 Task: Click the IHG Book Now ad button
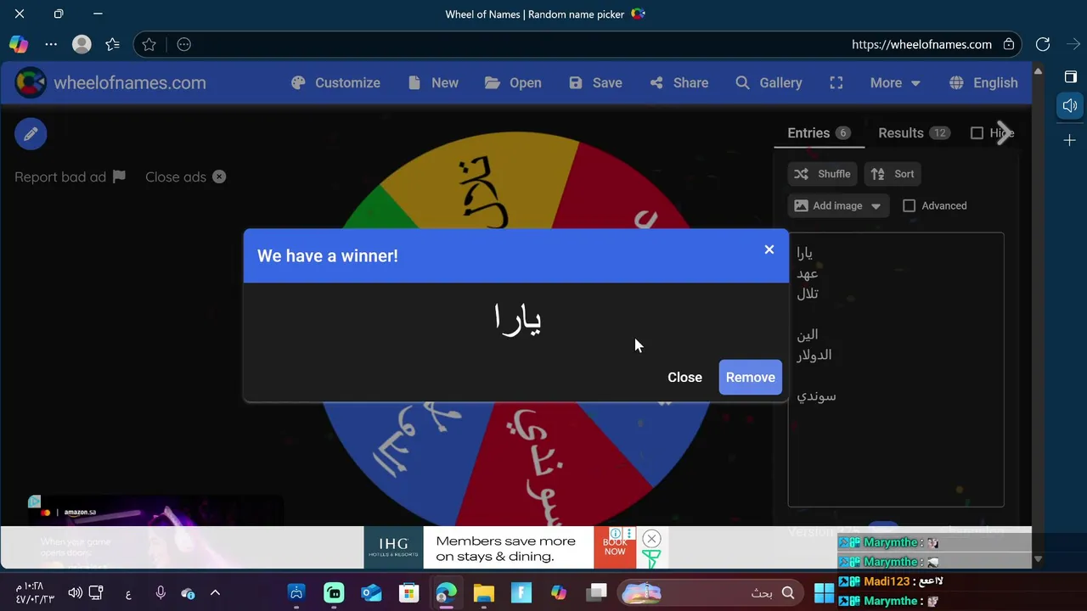point(615,547)
